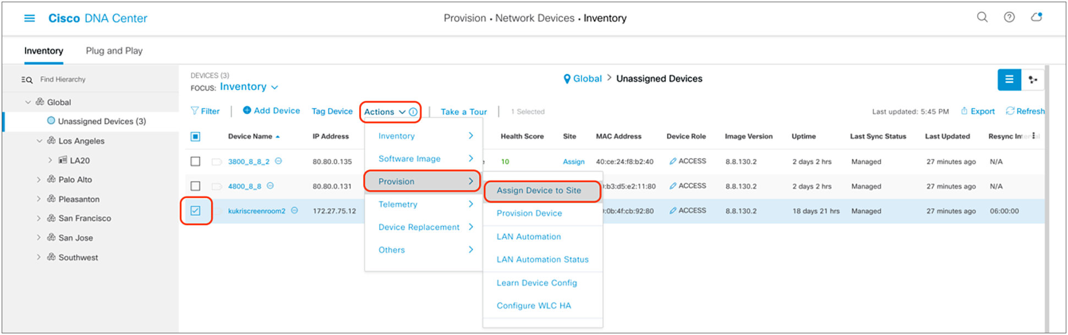1068x335 pixels.
Task: Click the Add Device plus icon
Action: [x=247, y=110]
